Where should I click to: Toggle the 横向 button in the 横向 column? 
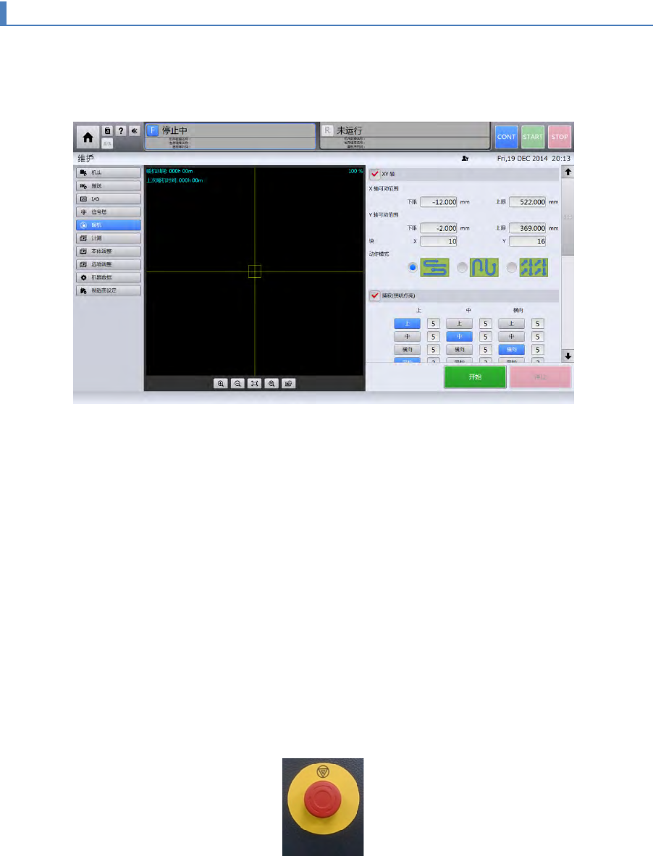512,349
